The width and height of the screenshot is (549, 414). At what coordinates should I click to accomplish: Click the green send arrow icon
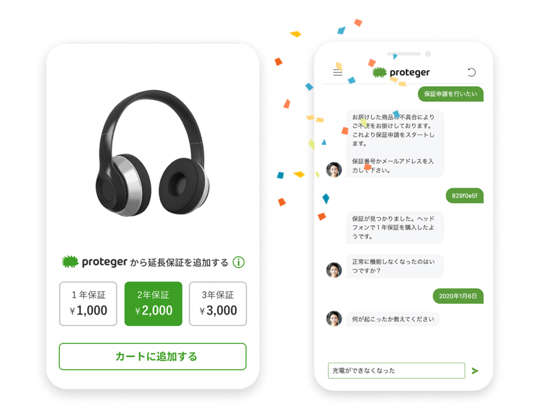[475, 371]
